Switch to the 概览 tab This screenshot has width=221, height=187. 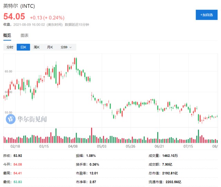(x=7, y=35)
